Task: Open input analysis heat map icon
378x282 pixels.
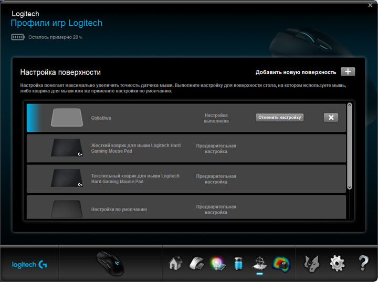Action: (x=281, y=264)
